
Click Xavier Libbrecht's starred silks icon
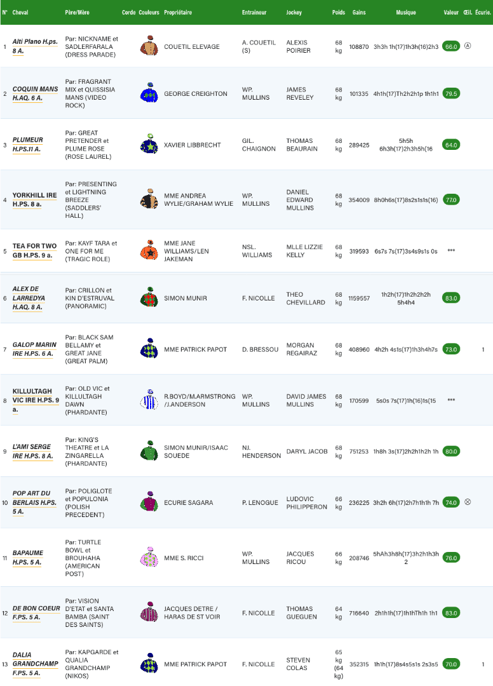tap(149, 146)
